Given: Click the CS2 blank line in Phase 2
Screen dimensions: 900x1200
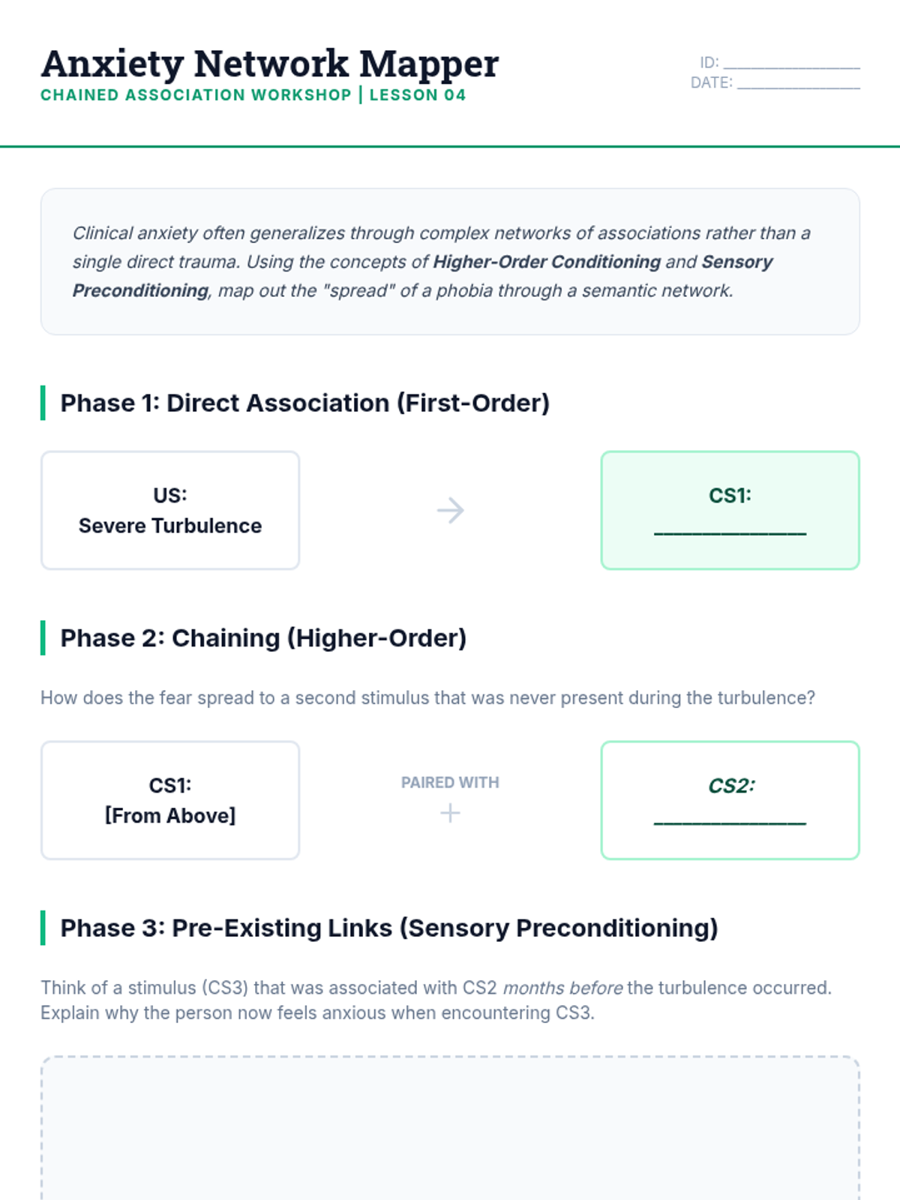Looking at the screenshot, I should coord(730,820).
